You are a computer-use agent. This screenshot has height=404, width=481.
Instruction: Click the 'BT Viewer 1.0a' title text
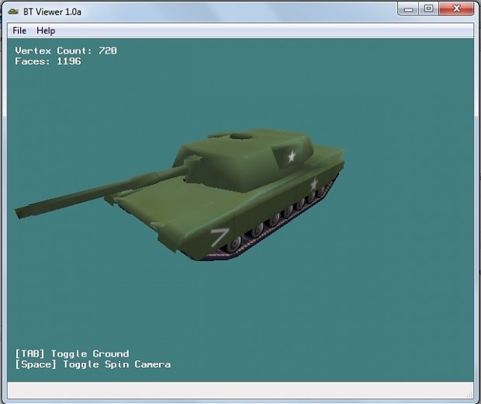pyautogui.click(x=52, y=12)
